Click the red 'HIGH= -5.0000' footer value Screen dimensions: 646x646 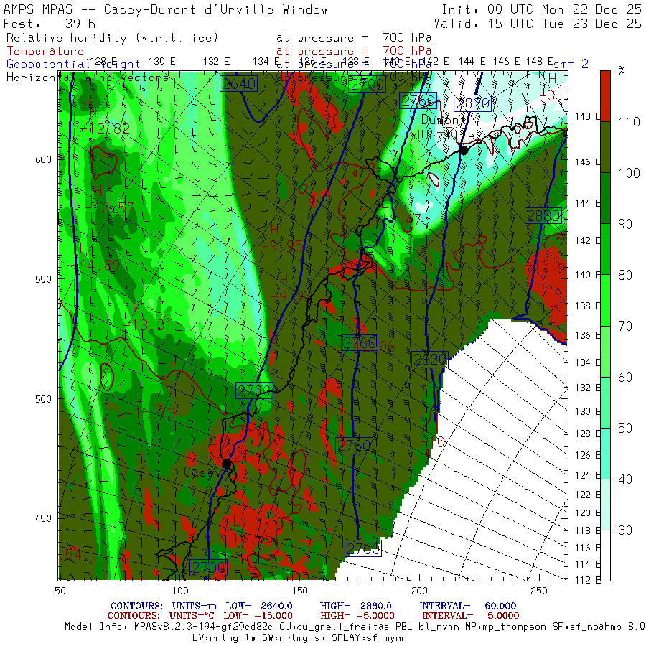[357, 616]
